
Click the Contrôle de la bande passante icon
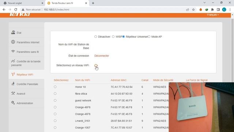[13, 61]
